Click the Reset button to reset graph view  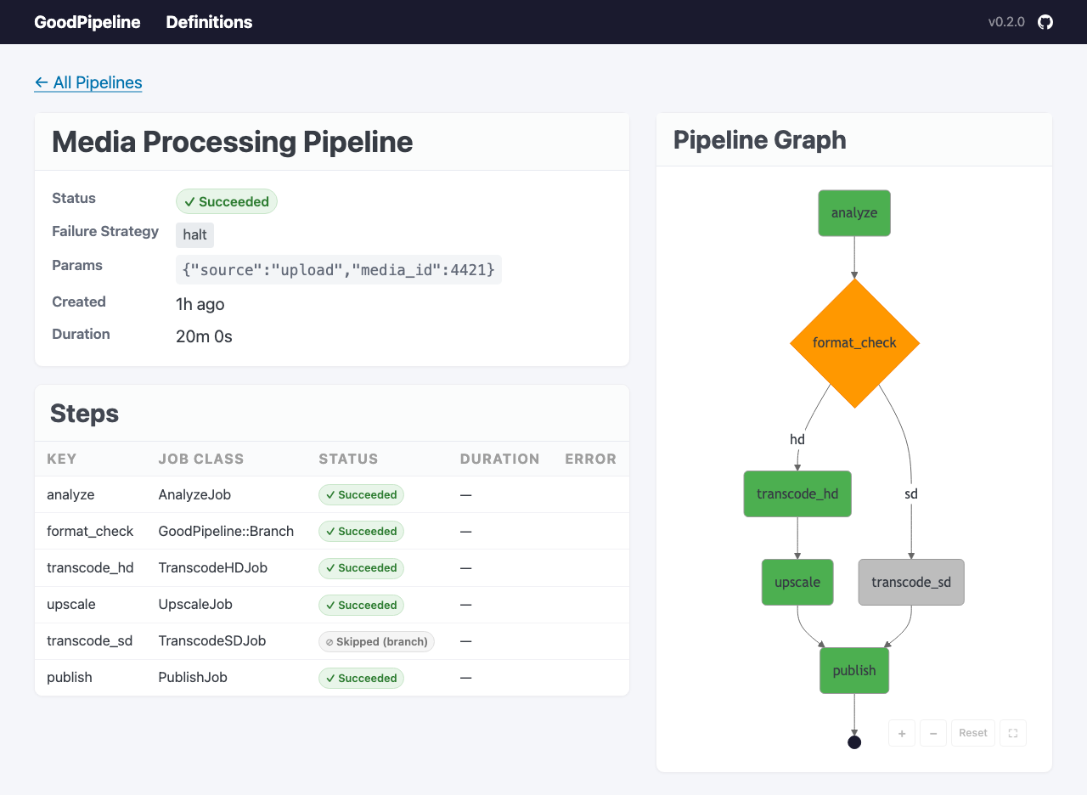(x=972, y=732)
